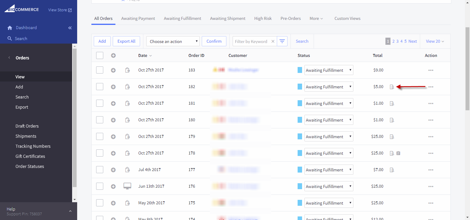
Task: Open status dropdown for order 181
Action: coord(329,103)
